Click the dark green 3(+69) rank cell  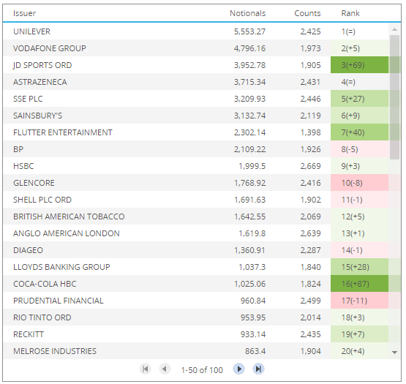[x=359, y=65]
